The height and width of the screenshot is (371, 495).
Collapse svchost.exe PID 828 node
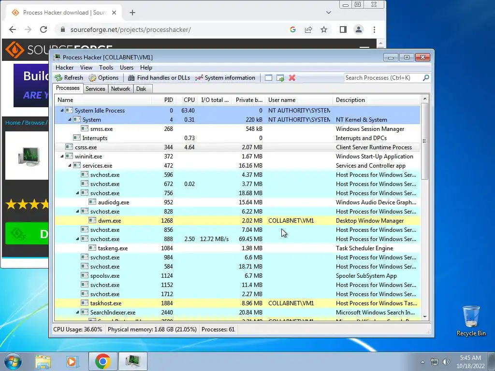pyautogui.click(x=77, y=211)
